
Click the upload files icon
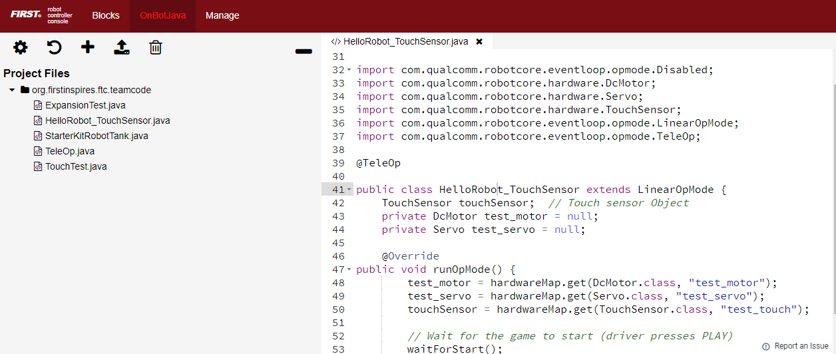click(x=122, y=47)
